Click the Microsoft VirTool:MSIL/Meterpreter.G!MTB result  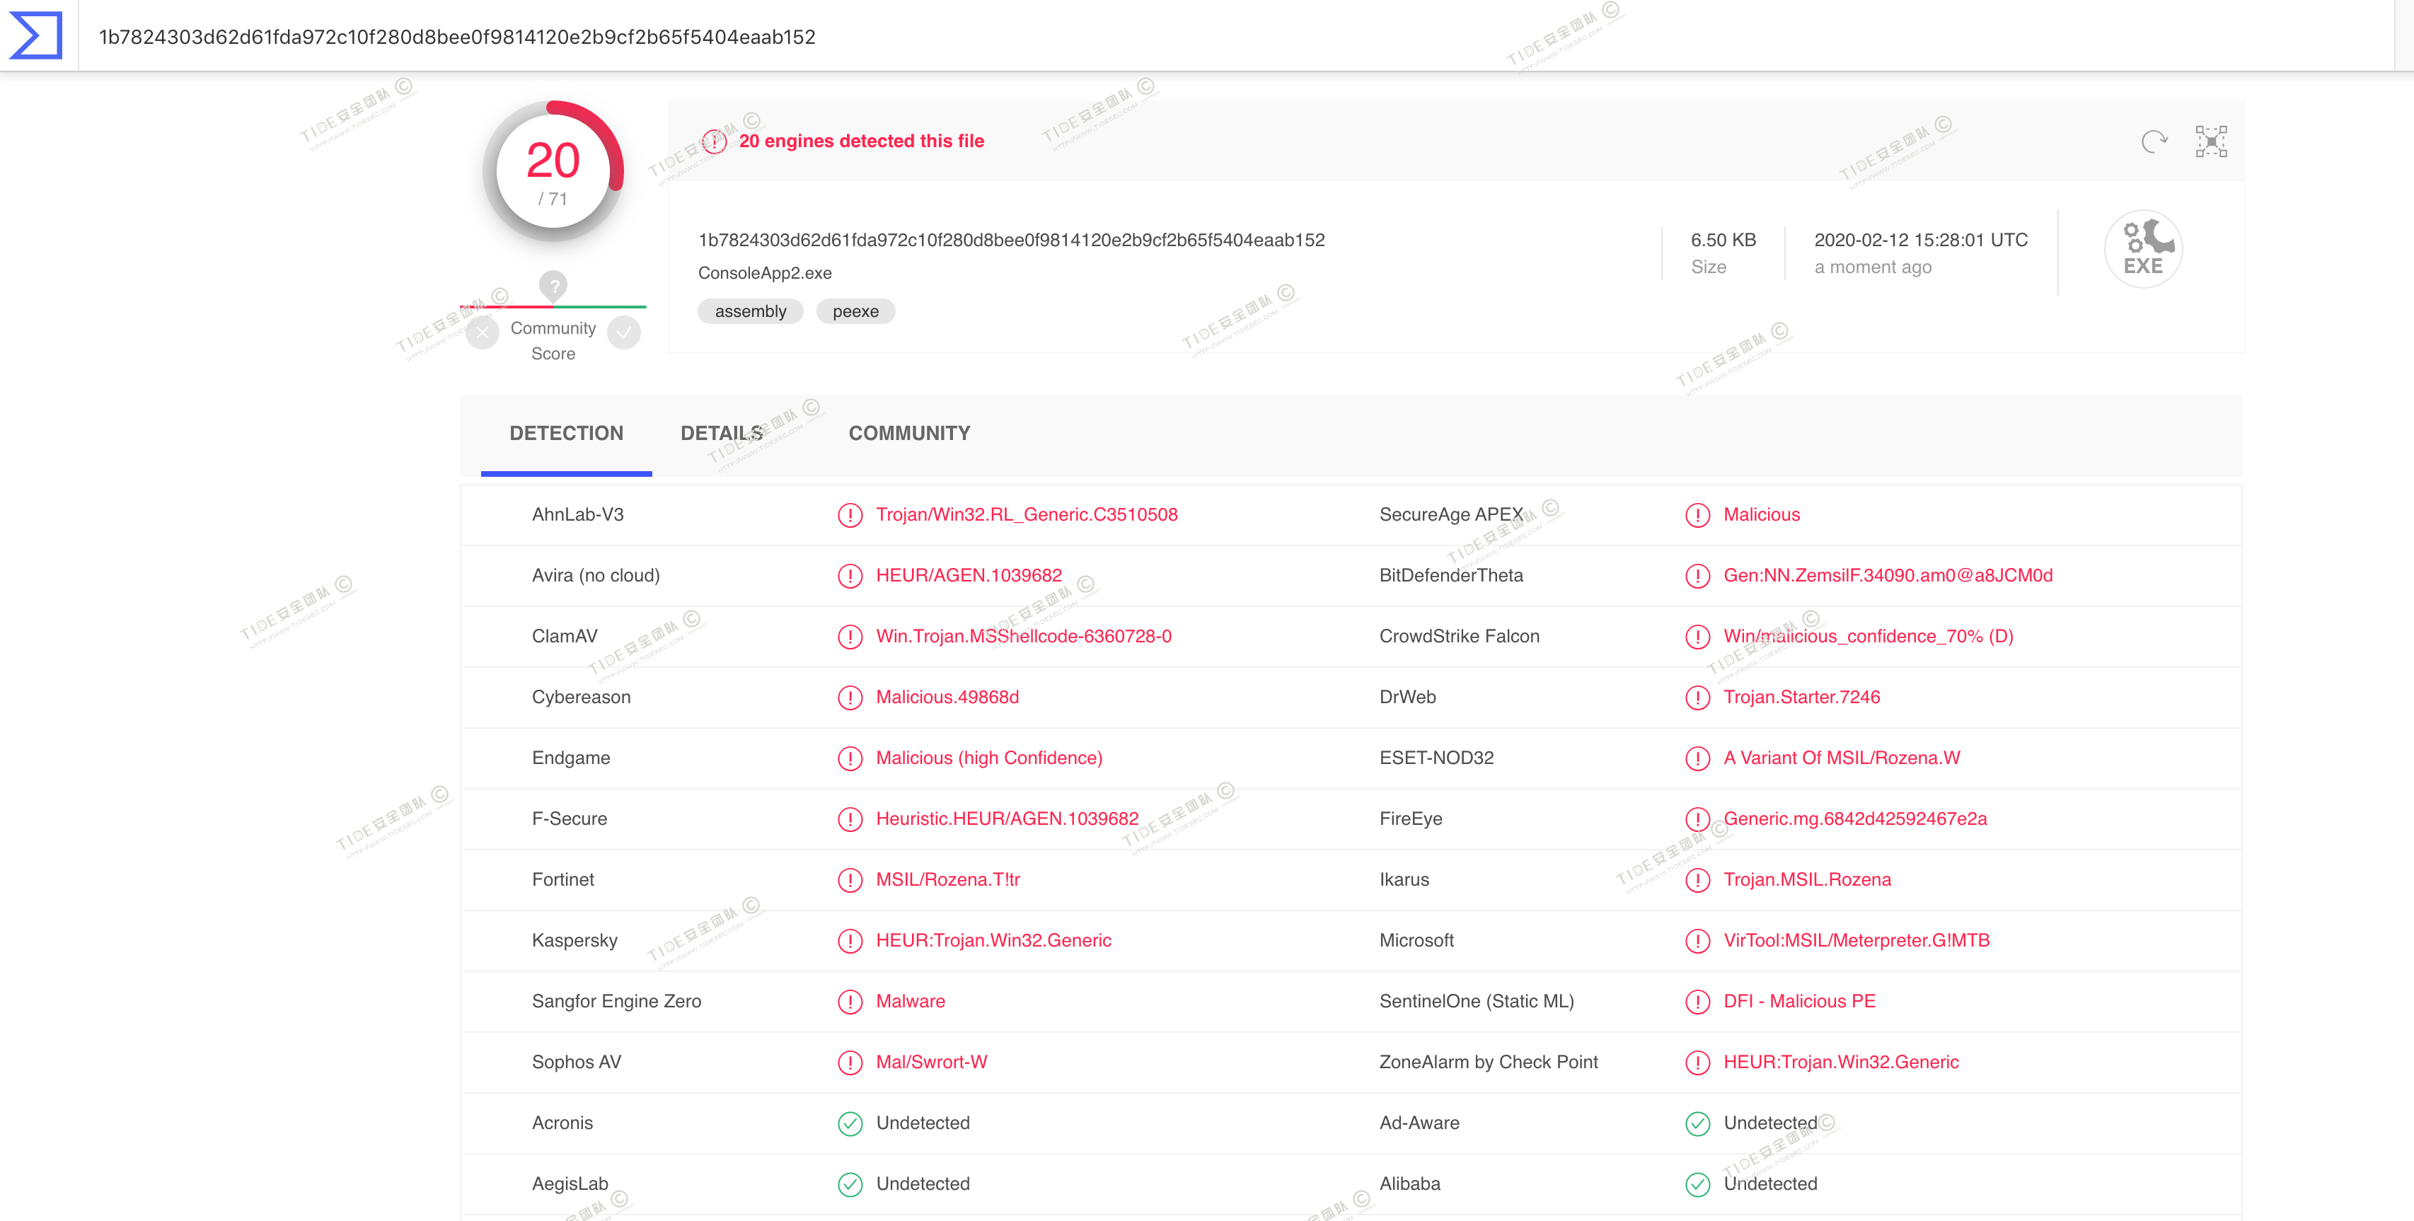tap(1856, 940)
